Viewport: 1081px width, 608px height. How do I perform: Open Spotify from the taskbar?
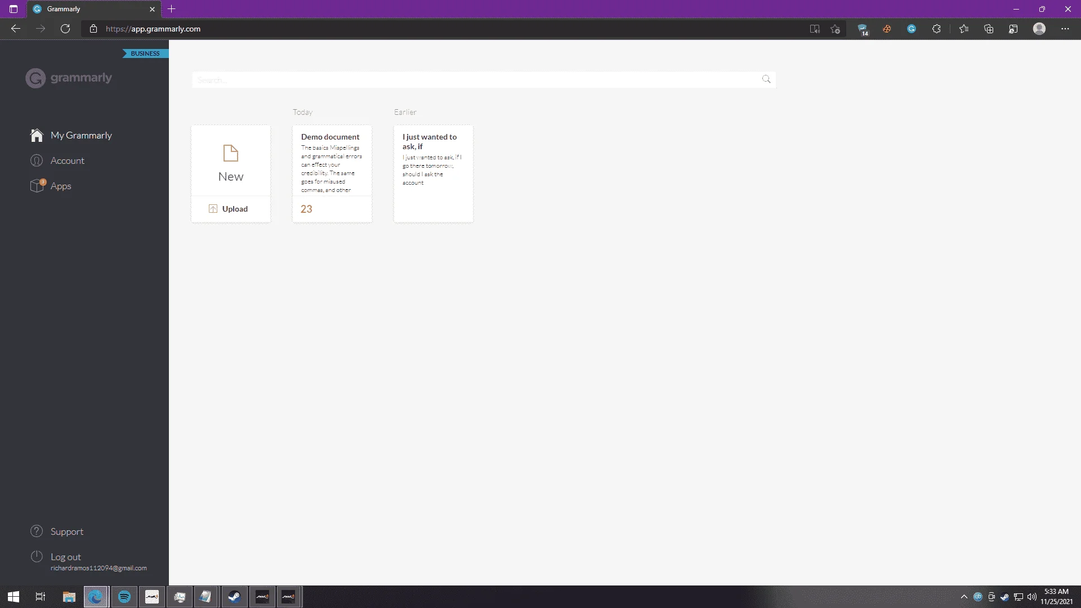coord(124,597)
